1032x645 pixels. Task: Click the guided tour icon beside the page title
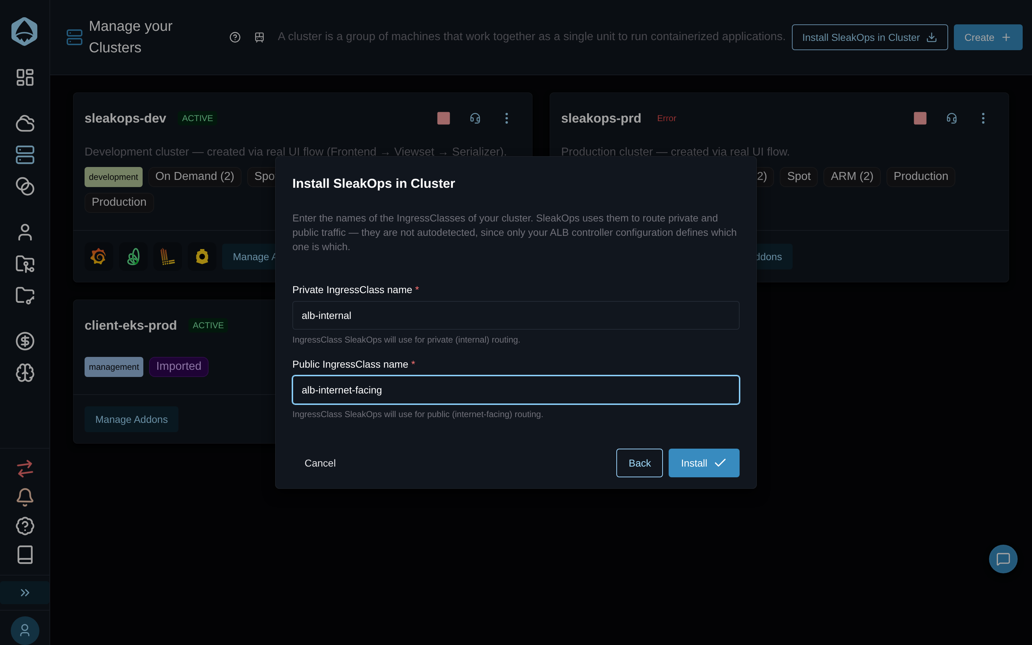coord(259,37)
